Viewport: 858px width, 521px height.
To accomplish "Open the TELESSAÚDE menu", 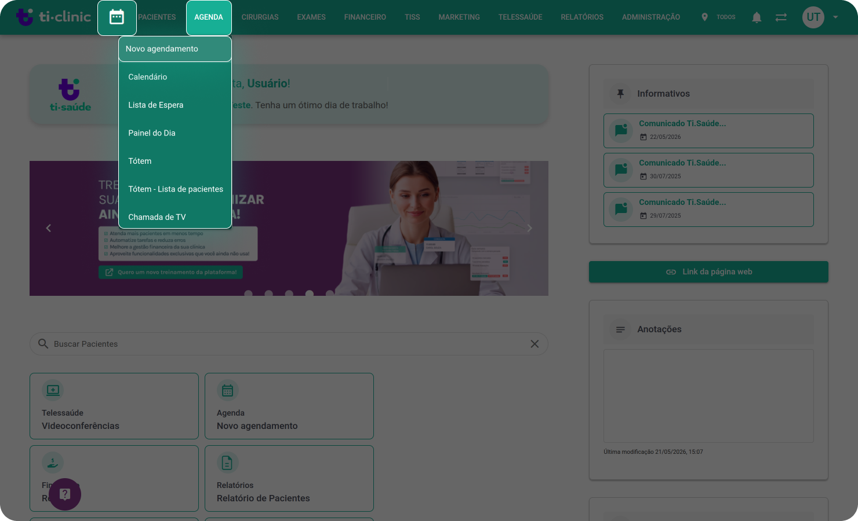I will 521,17.
